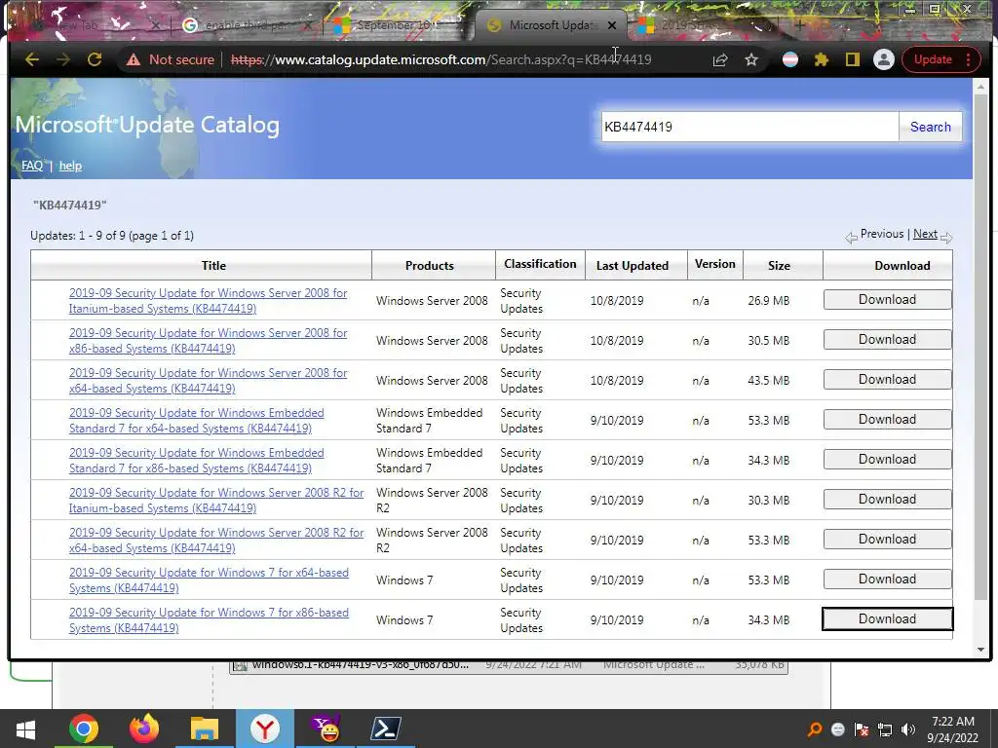This screenshot has height=748, width=998.
Task: Download Server 2008 x64 update (43.5 MB)
Action: pos(887,380)
